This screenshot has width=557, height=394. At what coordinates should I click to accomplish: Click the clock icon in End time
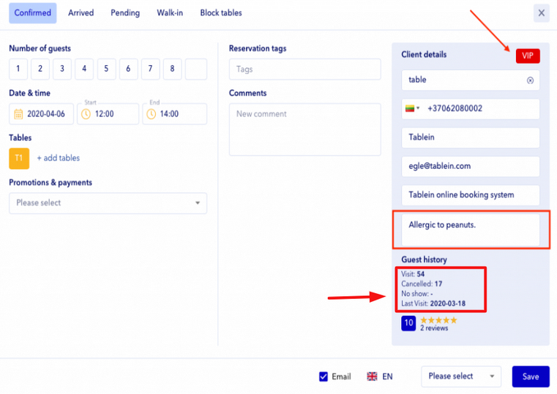[x=152, y=114]
